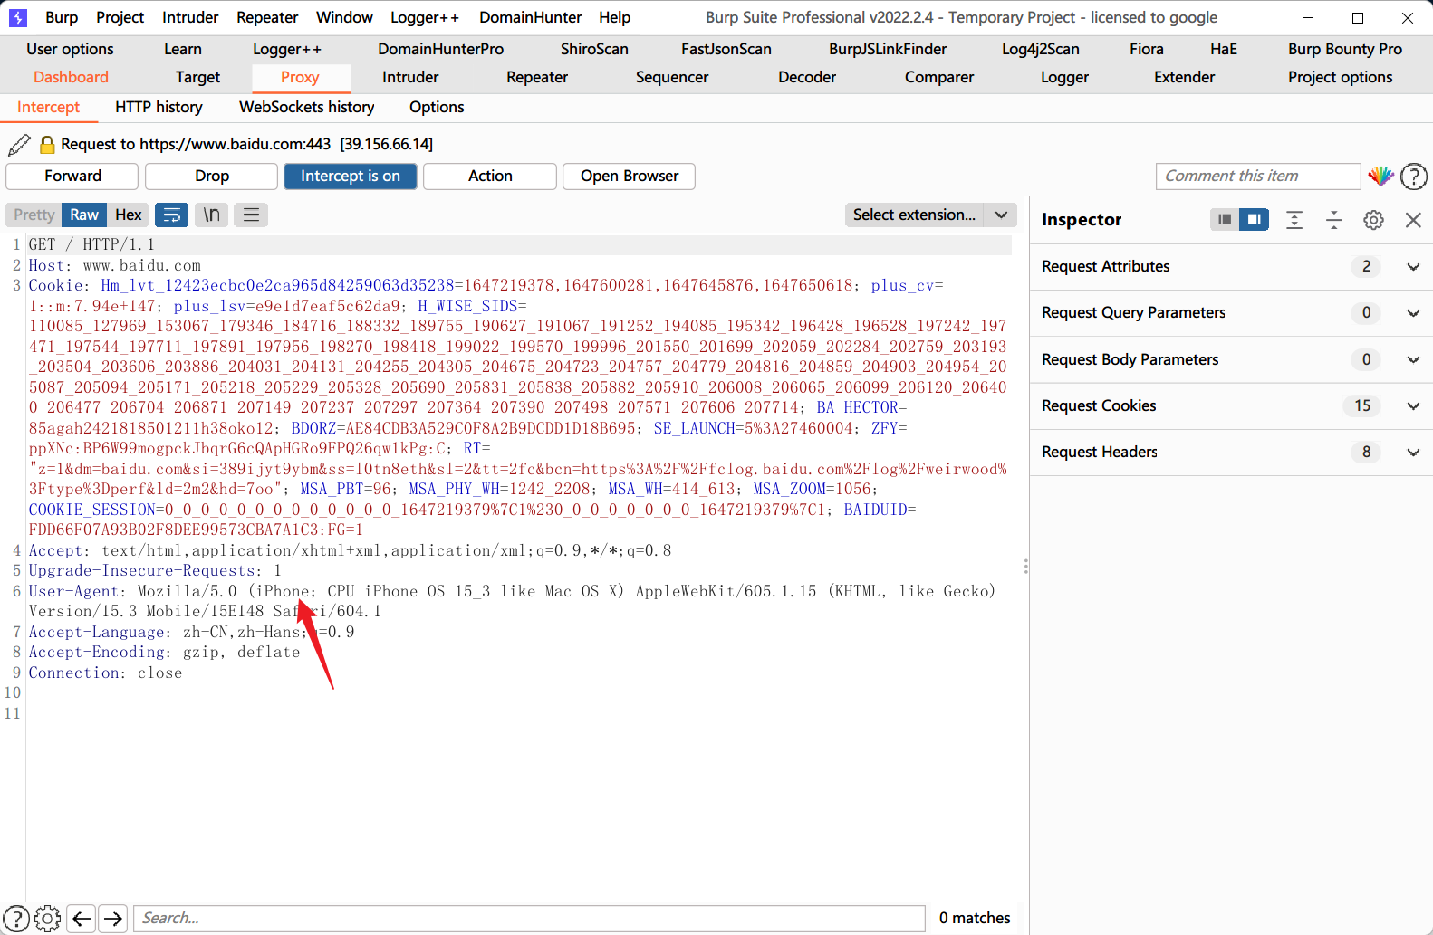Click the Inspector collapse all sections icon
This screenshot has width=1433, height=935.
tap(1334, 220)
